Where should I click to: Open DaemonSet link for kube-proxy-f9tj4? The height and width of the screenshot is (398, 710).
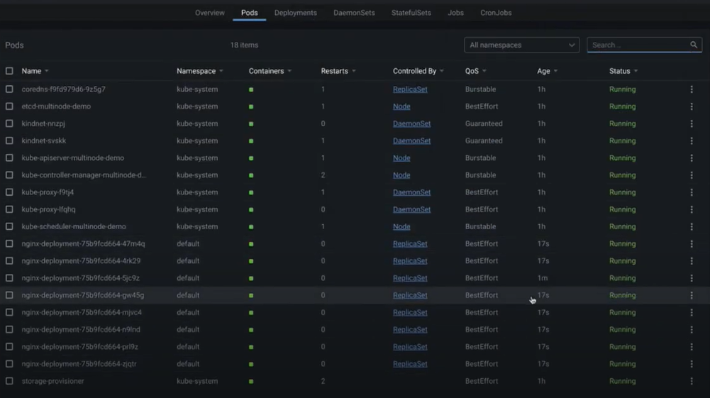click(411, 192)
